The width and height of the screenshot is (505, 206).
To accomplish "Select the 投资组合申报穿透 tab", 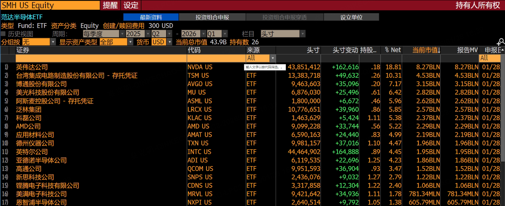I will (285, 17).
